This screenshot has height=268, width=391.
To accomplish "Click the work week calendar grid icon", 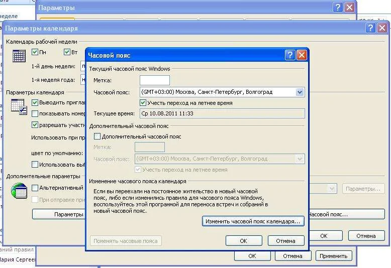I will (x=19, y=56).
